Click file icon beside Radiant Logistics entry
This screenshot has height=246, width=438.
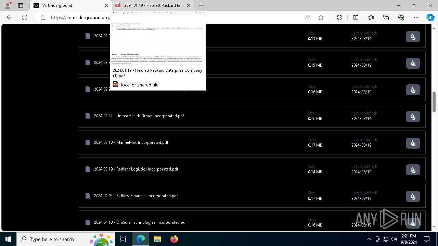coord(88,169)
